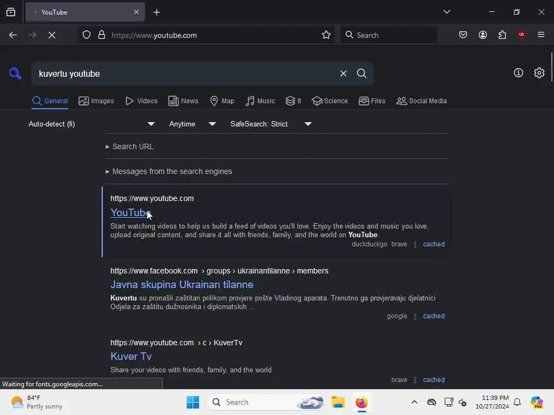Clear the search query with X

[x=343, y=73]
